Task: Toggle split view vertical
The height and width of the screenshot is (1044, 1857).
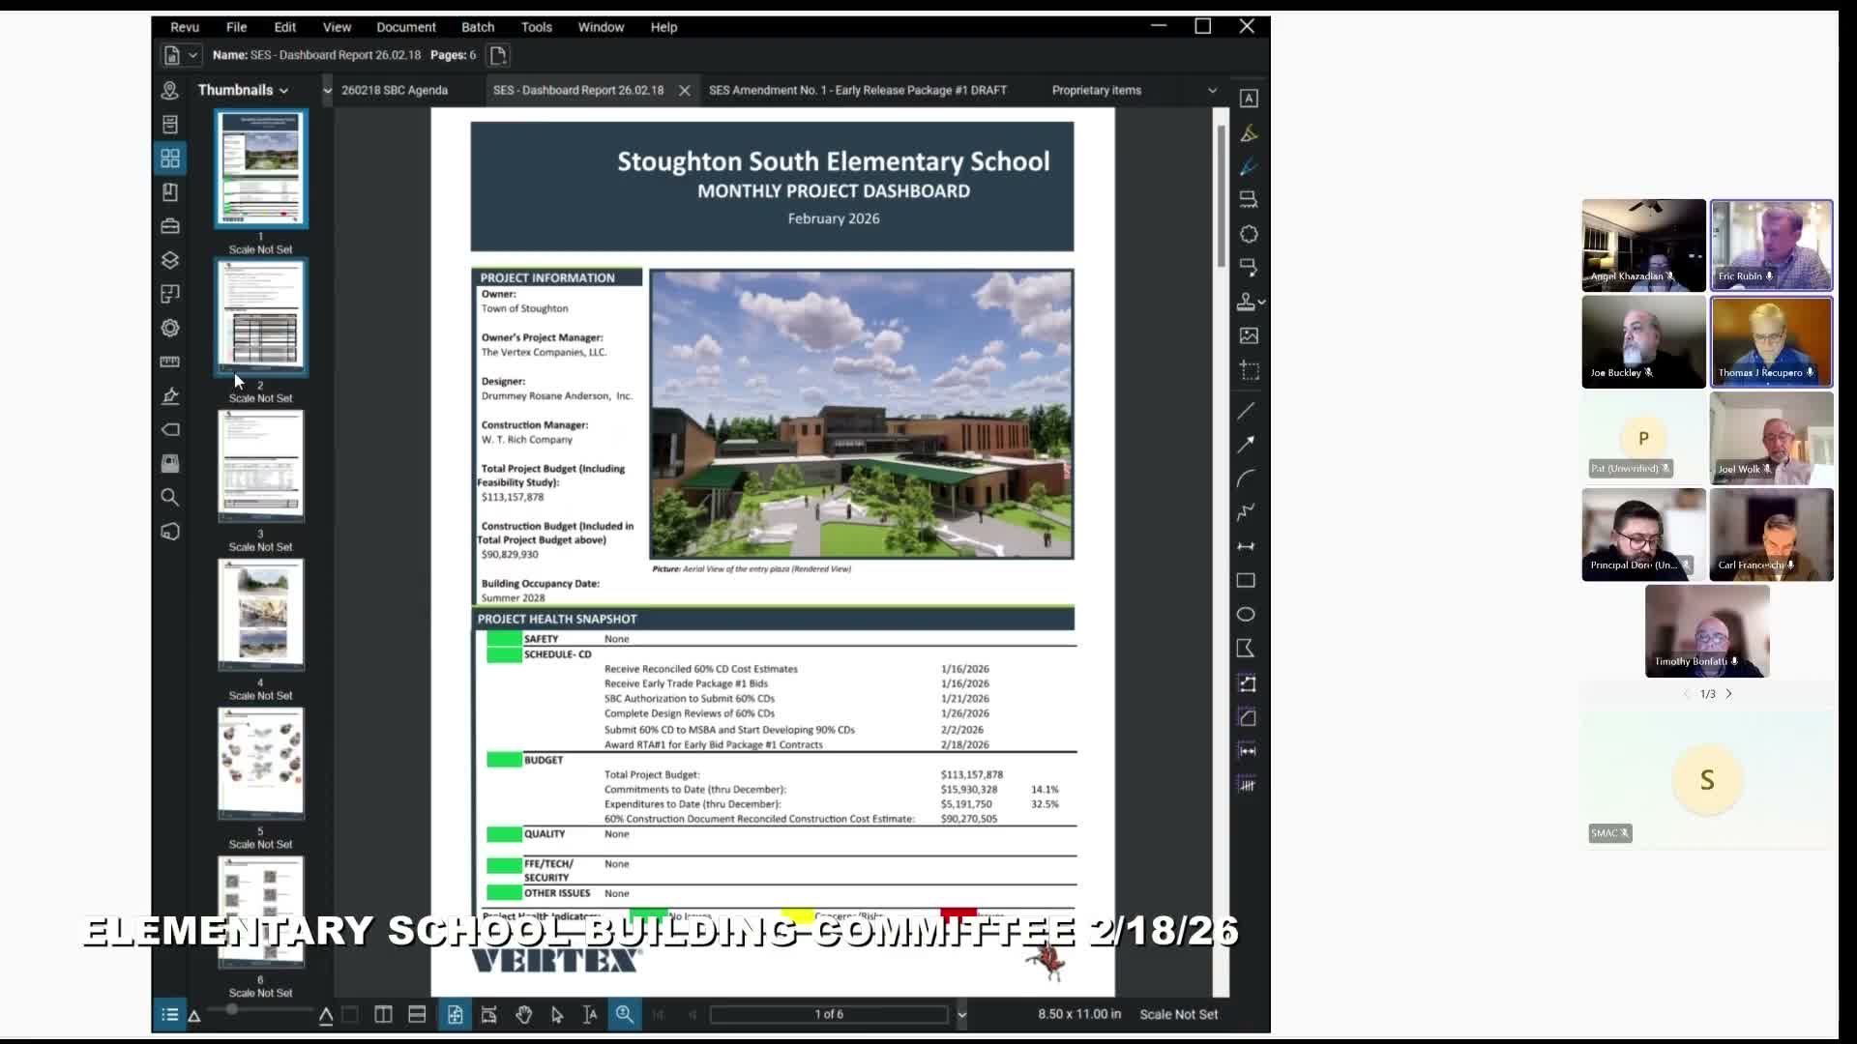Action: pos(383,1015)
